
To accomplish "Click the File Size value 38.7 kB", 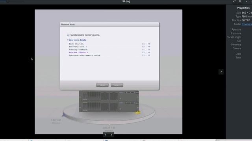I will tap(246, 20).
